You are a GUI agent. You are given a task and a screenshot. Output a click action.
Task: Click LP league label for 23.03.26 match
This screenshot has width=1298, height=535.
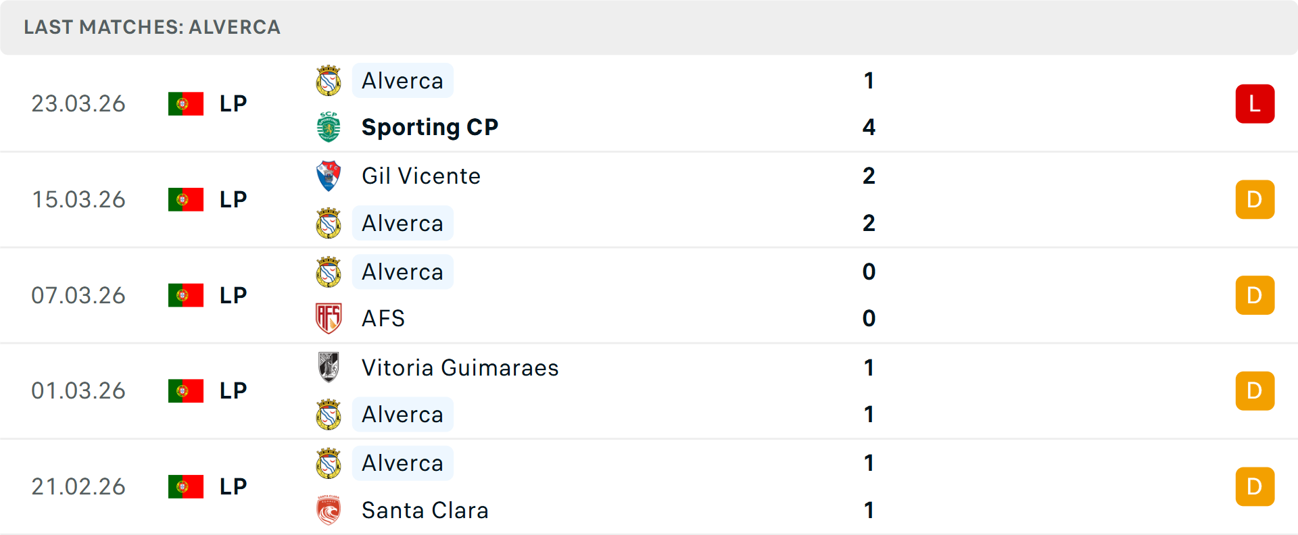coord(233,104)
